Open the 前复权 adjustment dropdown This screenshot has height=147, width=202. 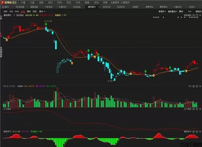[x=162, y=11]
